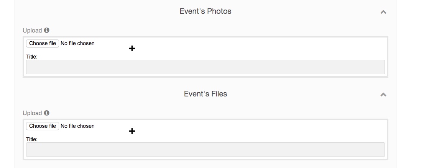Click the info icon beside Files Upload
429x168 pixels.
click(47, 113)
